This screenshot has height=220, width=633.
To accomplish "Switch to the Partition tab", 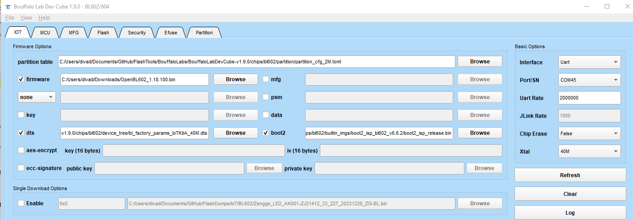I will coord(204,33).
